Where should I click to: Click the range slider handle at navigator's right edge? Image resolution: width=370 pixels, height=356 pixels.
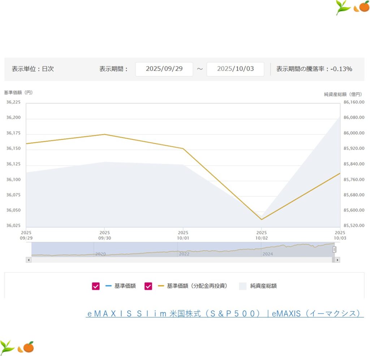(x=334, y=249)
